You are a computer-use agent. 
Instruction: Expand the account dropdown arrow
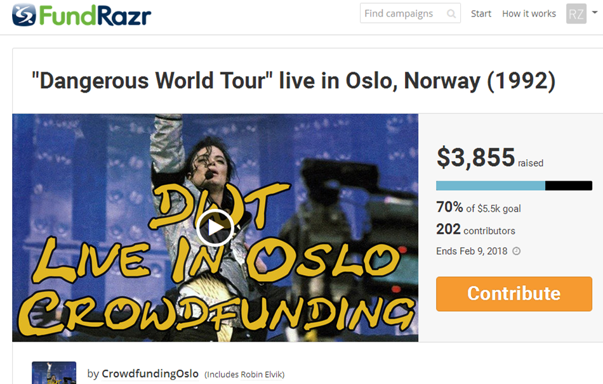(595, 11)
